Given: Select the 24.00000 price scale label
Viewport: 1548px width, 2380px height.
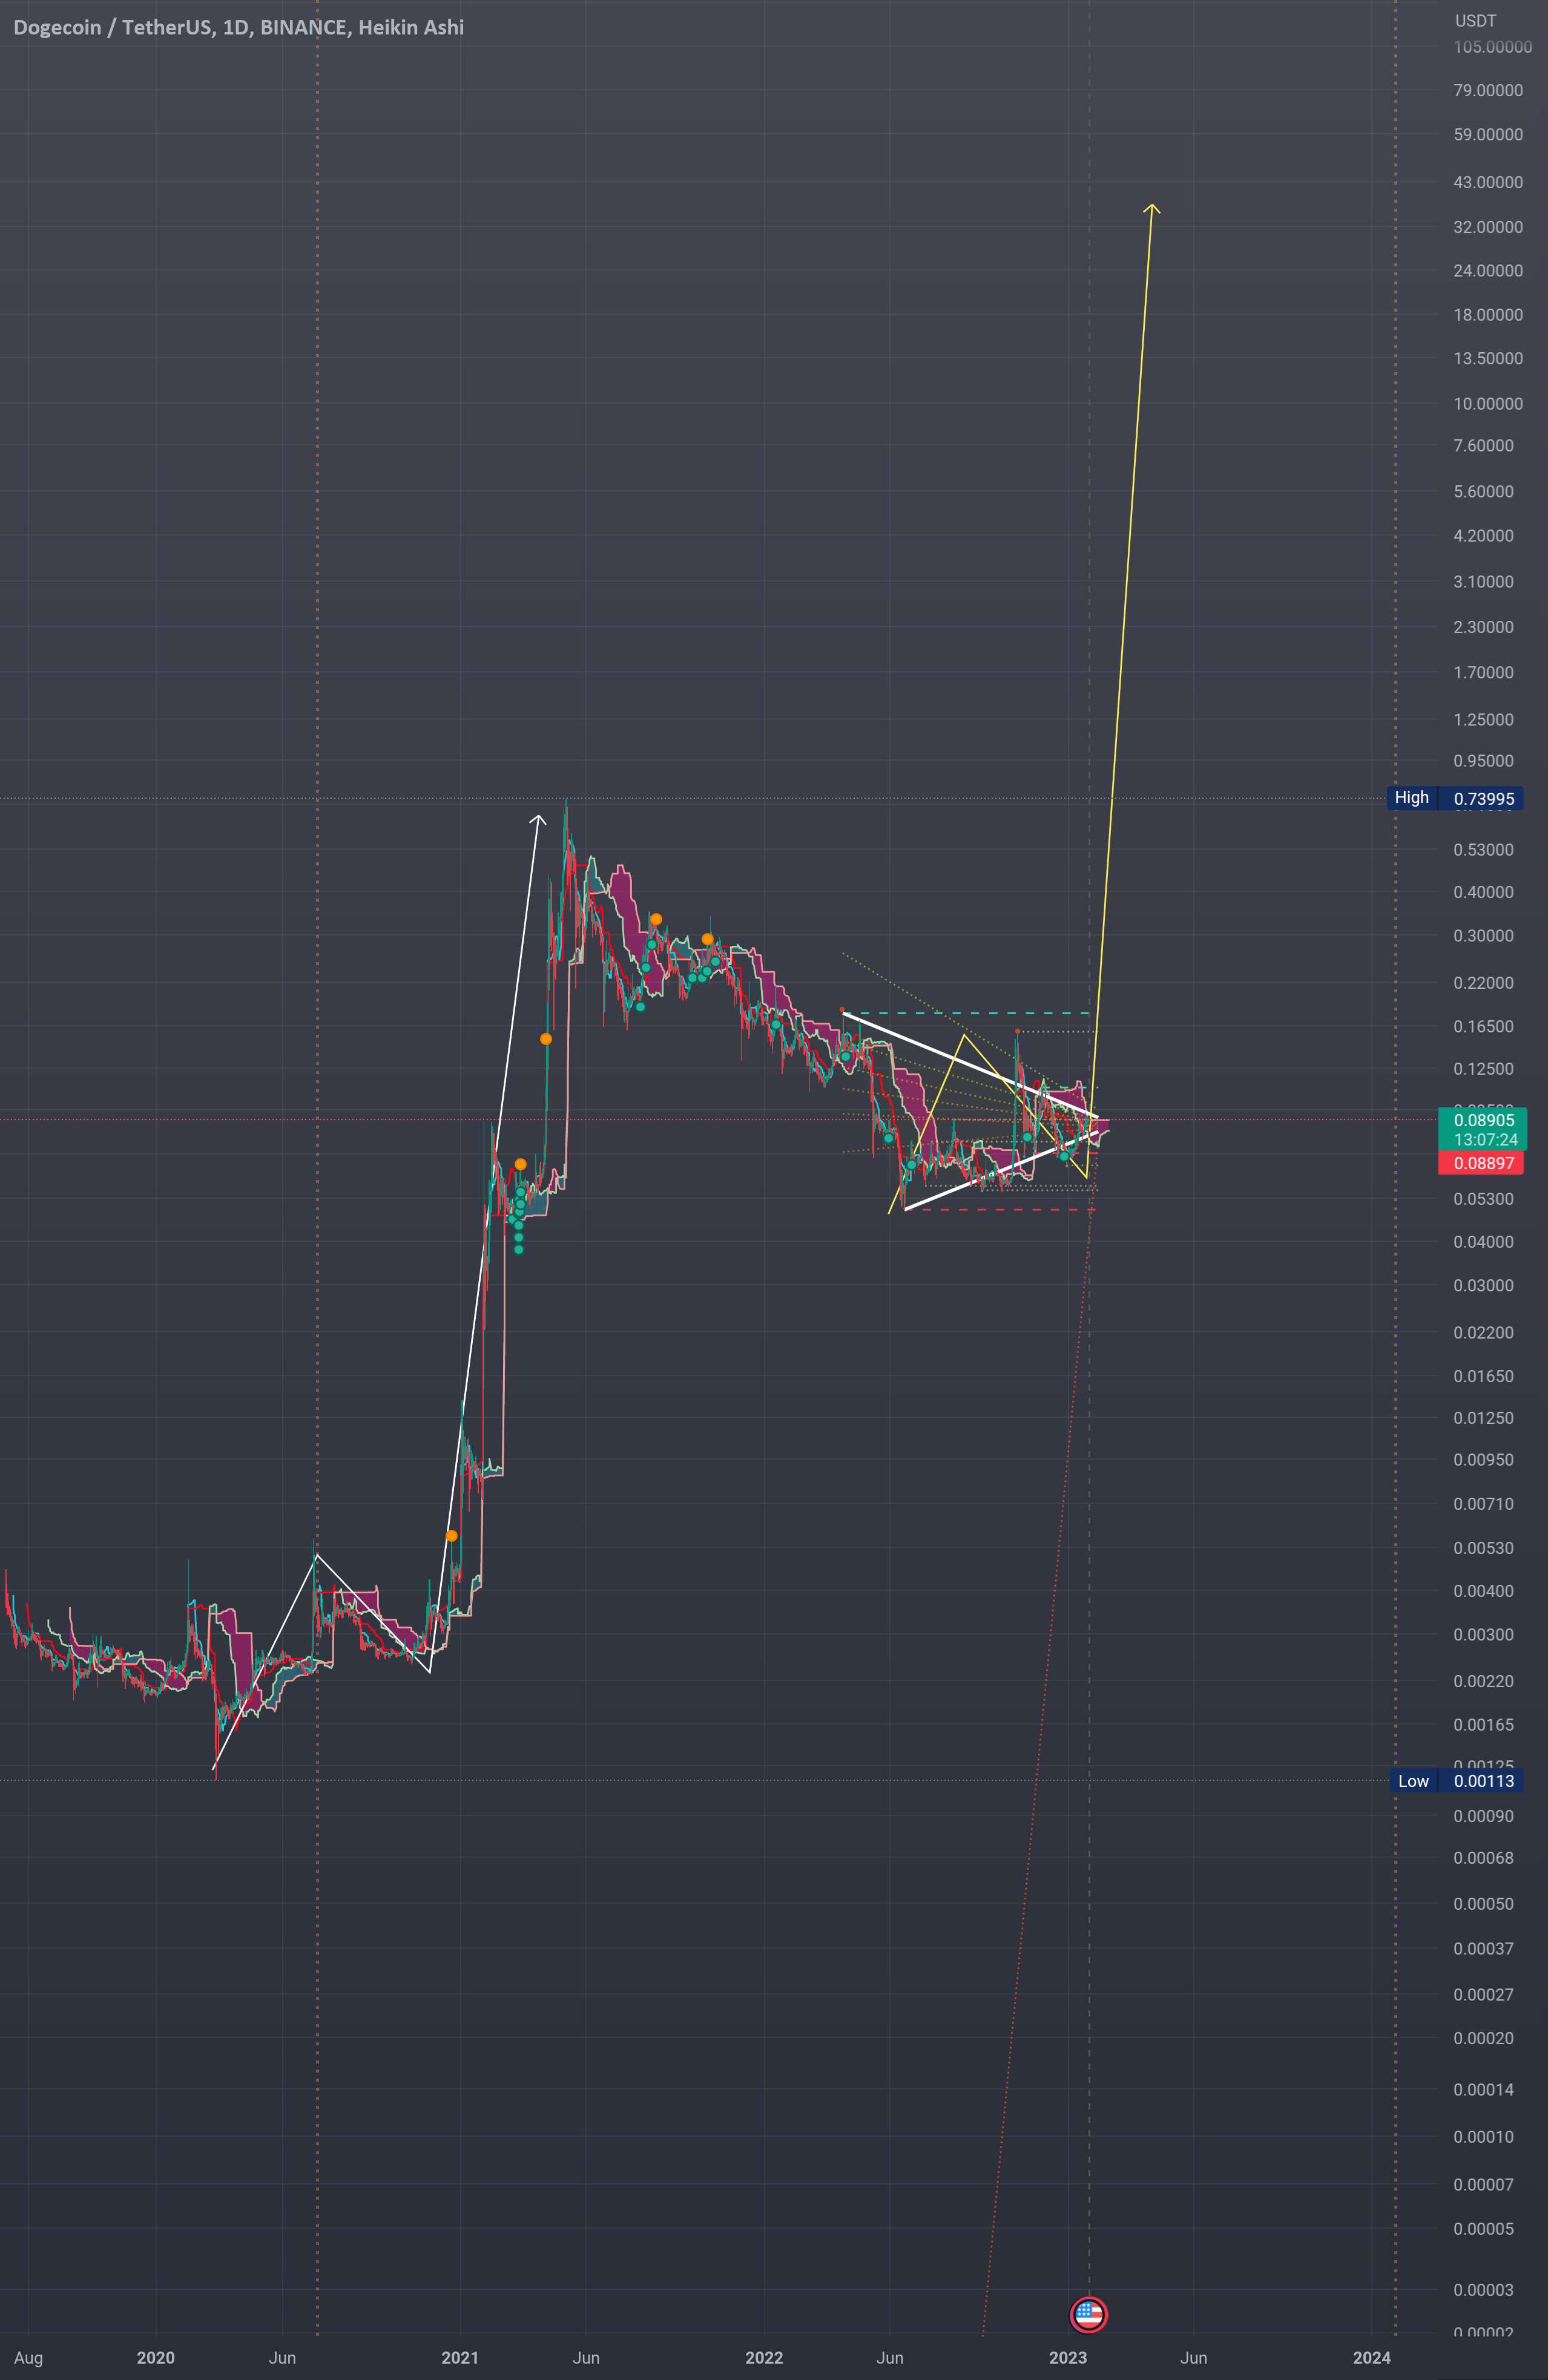Looking at the screenshot, I should [1488, 271].
